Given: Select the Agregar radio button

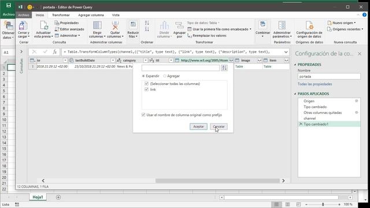Looking at the screenshot, I should 165,76.
